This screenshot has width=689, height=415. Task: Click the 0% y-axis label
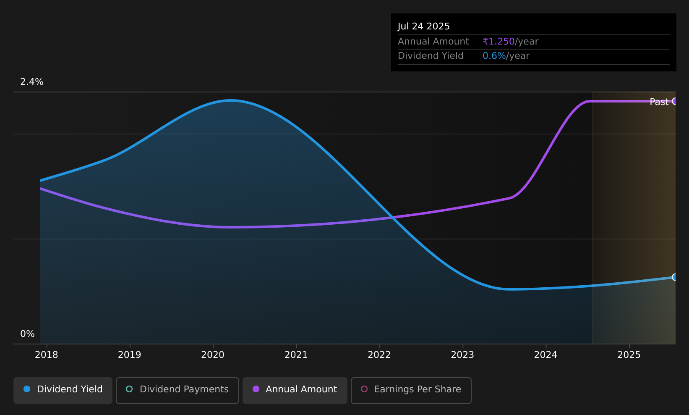[x=27, y=334]
